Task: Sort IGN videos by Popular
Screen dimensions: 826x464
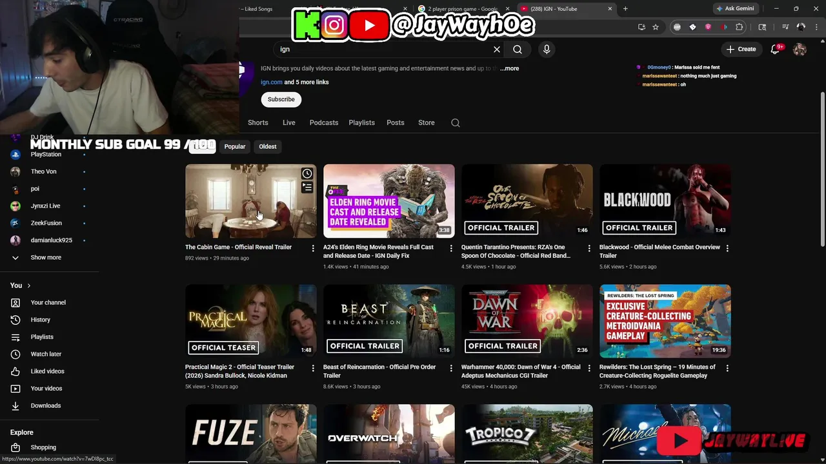Action: tap(235, 146)
